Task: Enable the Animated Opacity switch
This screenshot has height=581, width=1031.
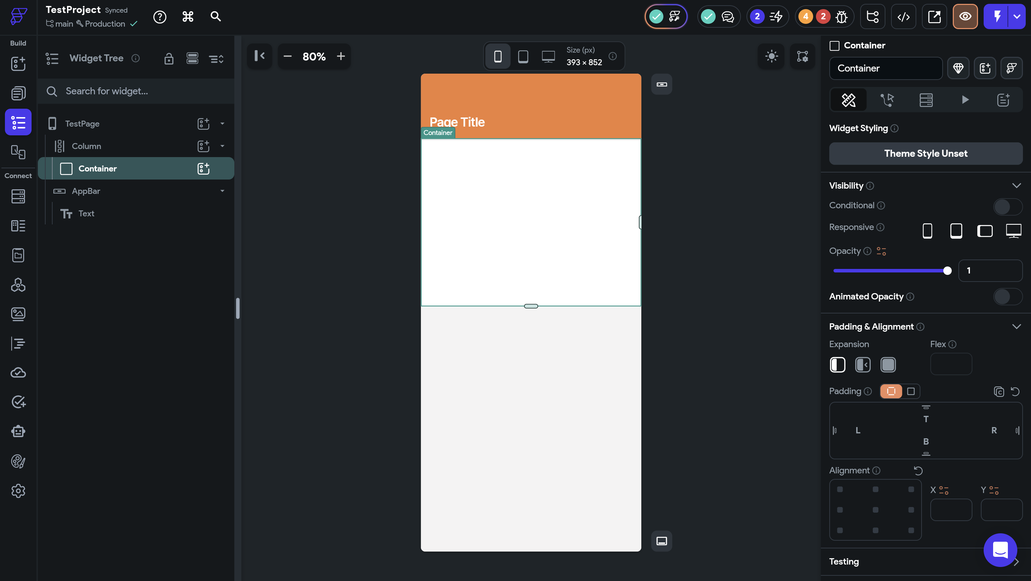Action: (1007, 297)
